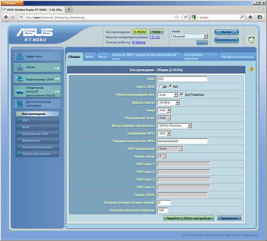The image size is (267, 241).
Task: Open the Профессионально tab
Action: [x=237, y=57]
